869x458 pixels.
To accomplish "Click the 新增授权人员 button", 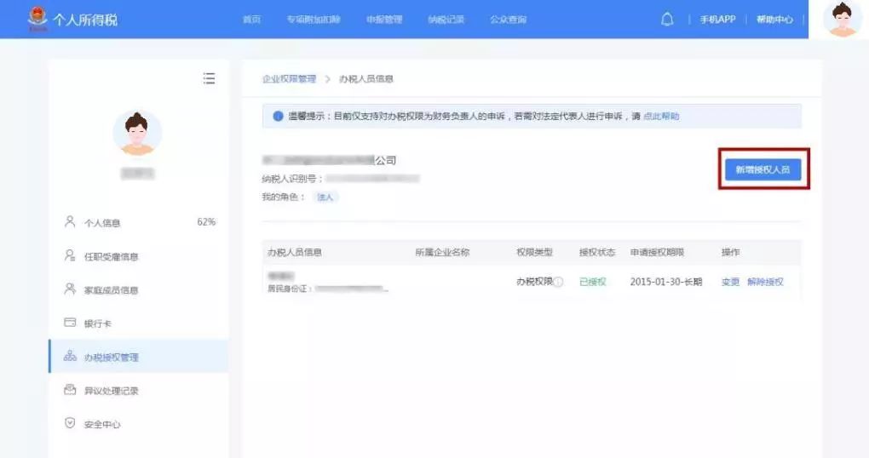I will 763,169.
